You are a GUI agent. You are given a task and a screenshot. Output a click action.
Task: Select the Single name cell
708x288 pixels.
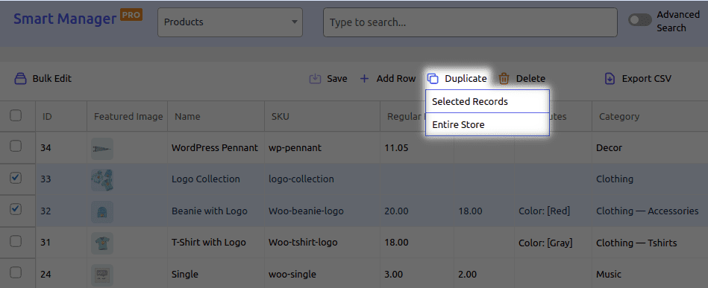coord(216,274)
